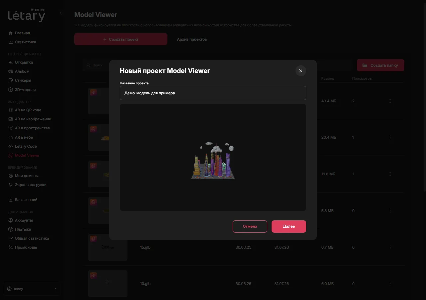Click the Название проекта input field
This screenshot has width=426, height=300.
tap(213, 93)
